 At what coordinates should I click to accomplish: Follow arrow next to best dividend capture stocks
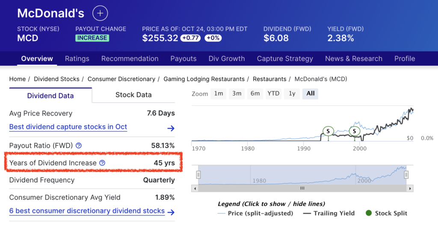pos(171,128)
